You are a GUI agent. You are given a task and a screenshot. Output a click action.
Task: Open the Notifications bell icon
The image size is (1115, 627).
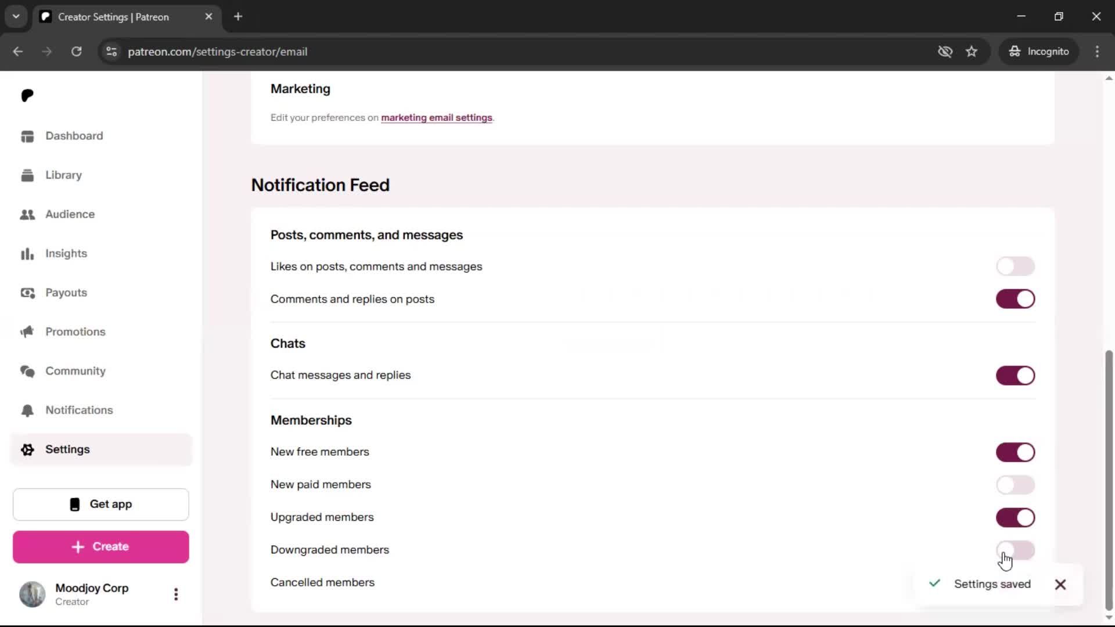27,410
